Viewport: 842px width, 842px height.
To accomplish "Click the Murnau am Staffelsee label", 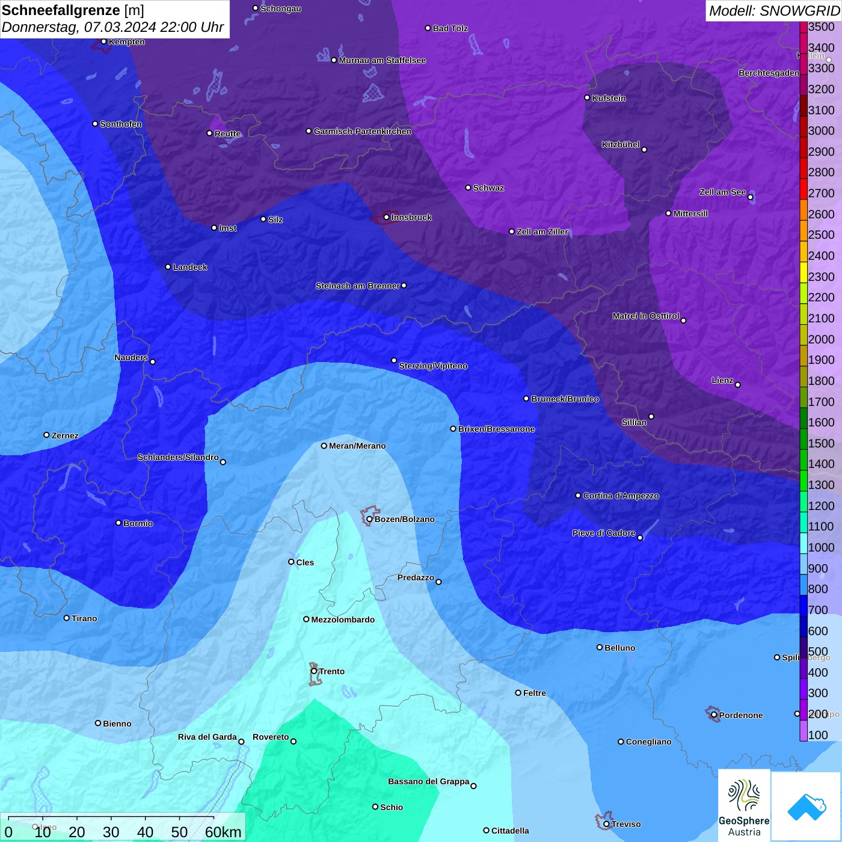I will [382, 60].
